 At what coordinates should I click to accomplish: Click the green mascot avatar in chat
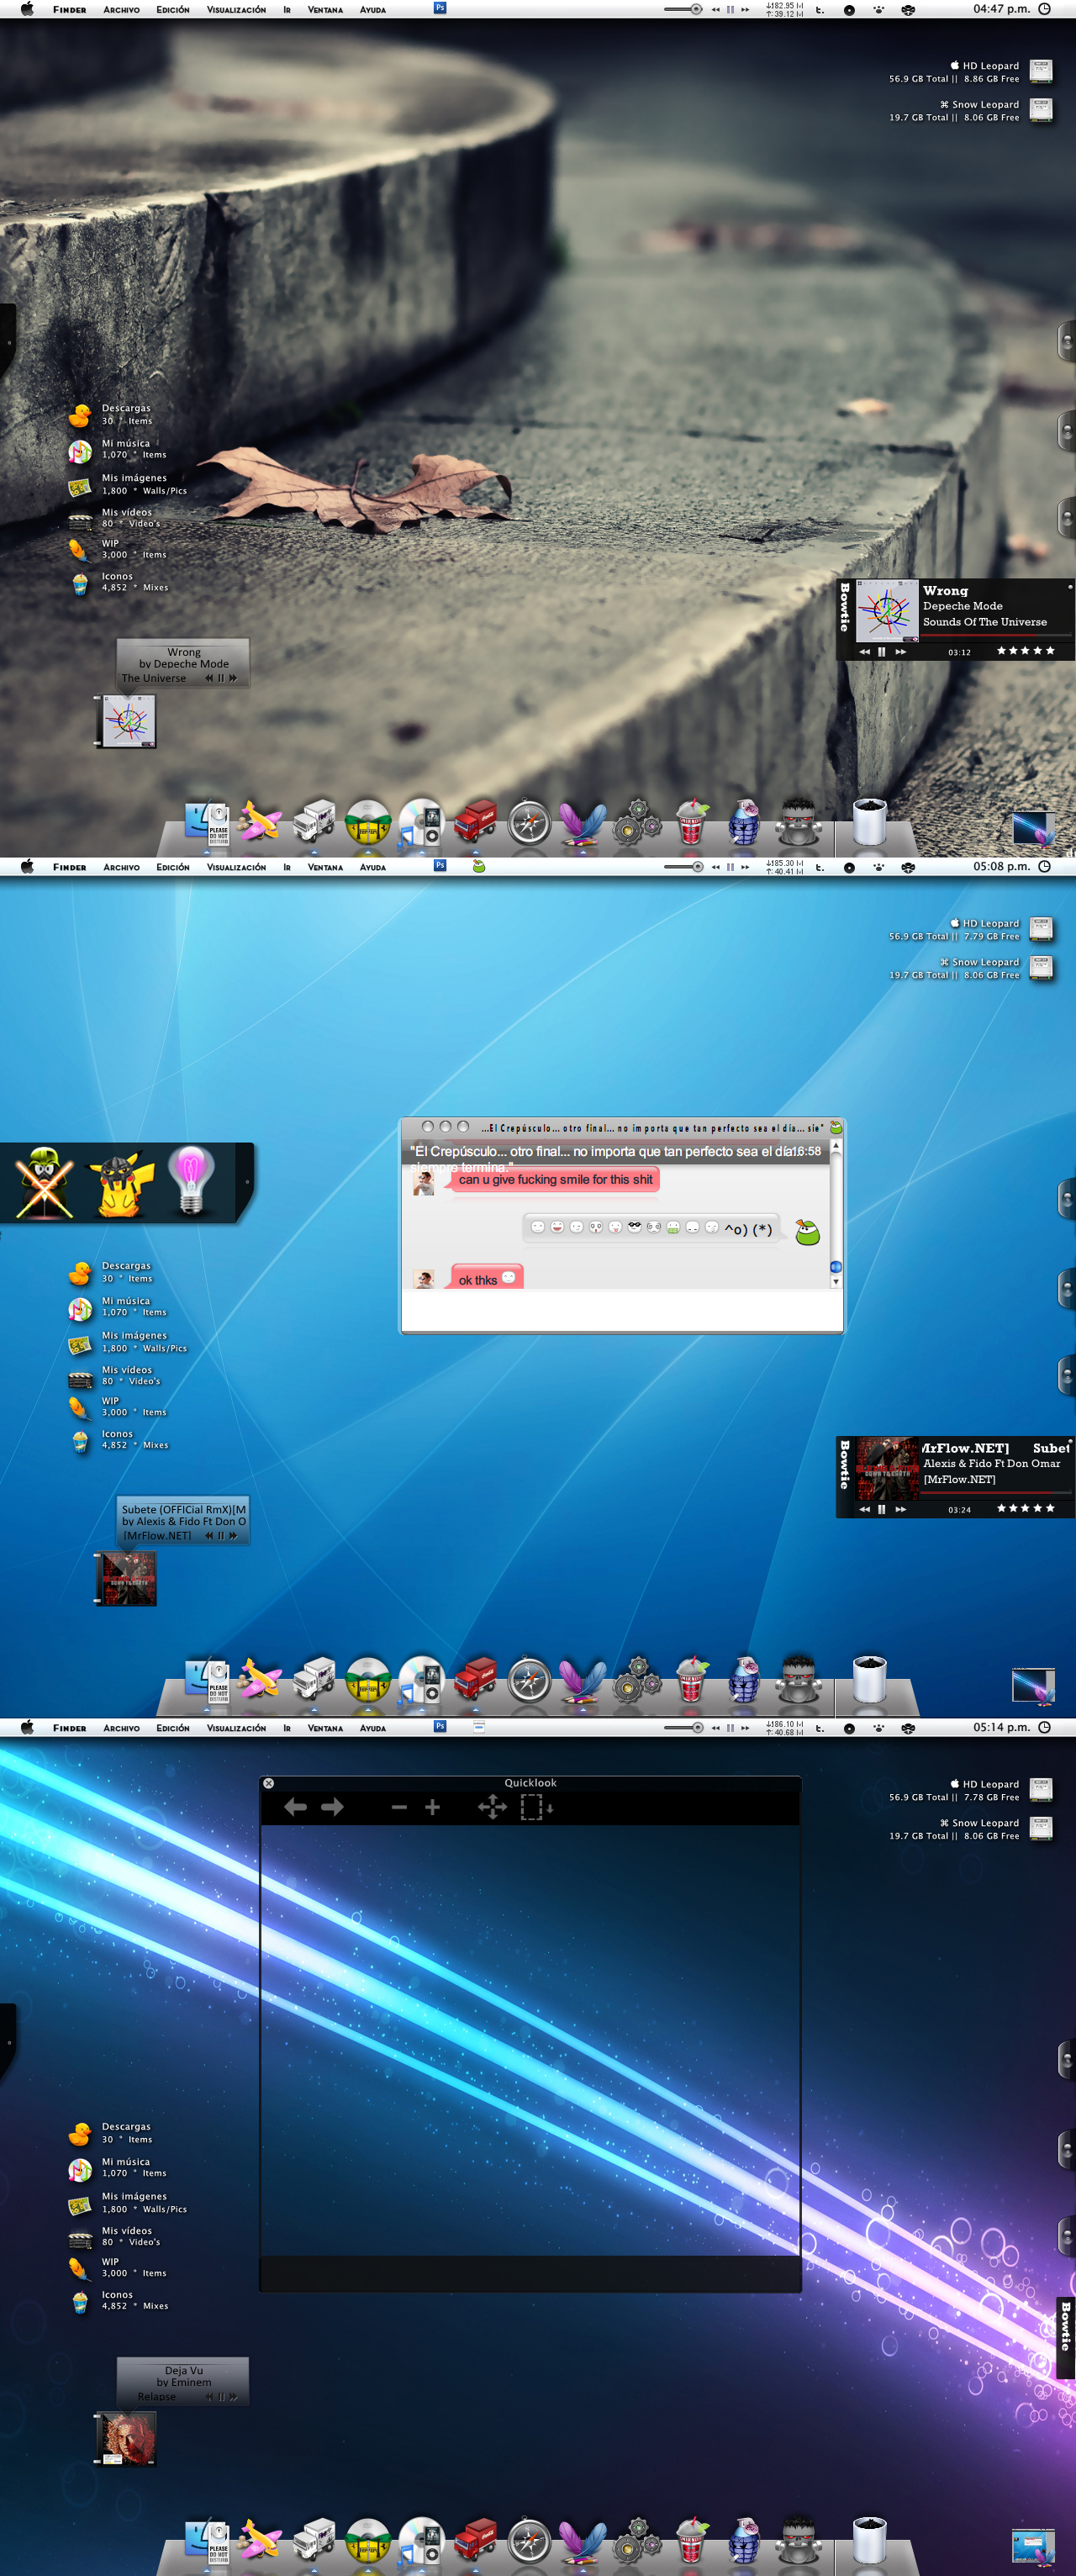coord(807,1231)
